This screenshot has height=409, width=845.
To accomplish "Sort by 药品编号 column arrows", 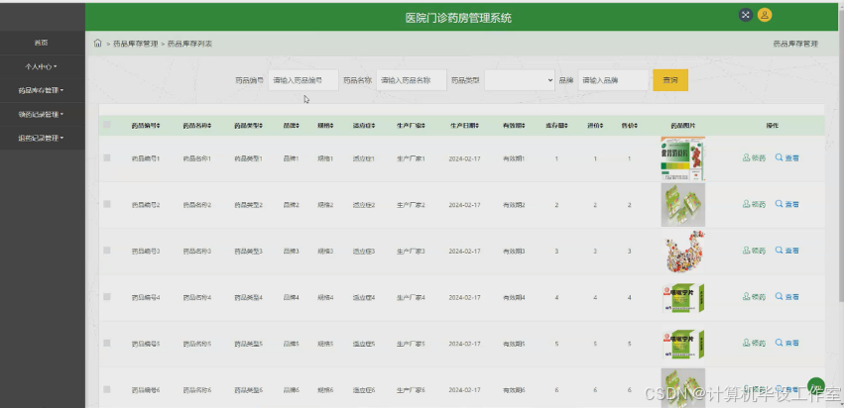I will [160, 126].
